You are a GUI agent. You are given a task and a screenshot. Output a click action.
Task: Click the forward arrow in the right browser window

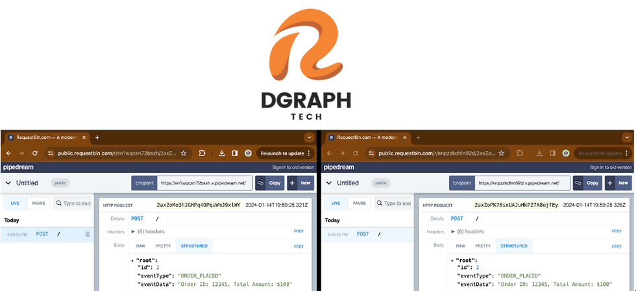click(343, 153)
